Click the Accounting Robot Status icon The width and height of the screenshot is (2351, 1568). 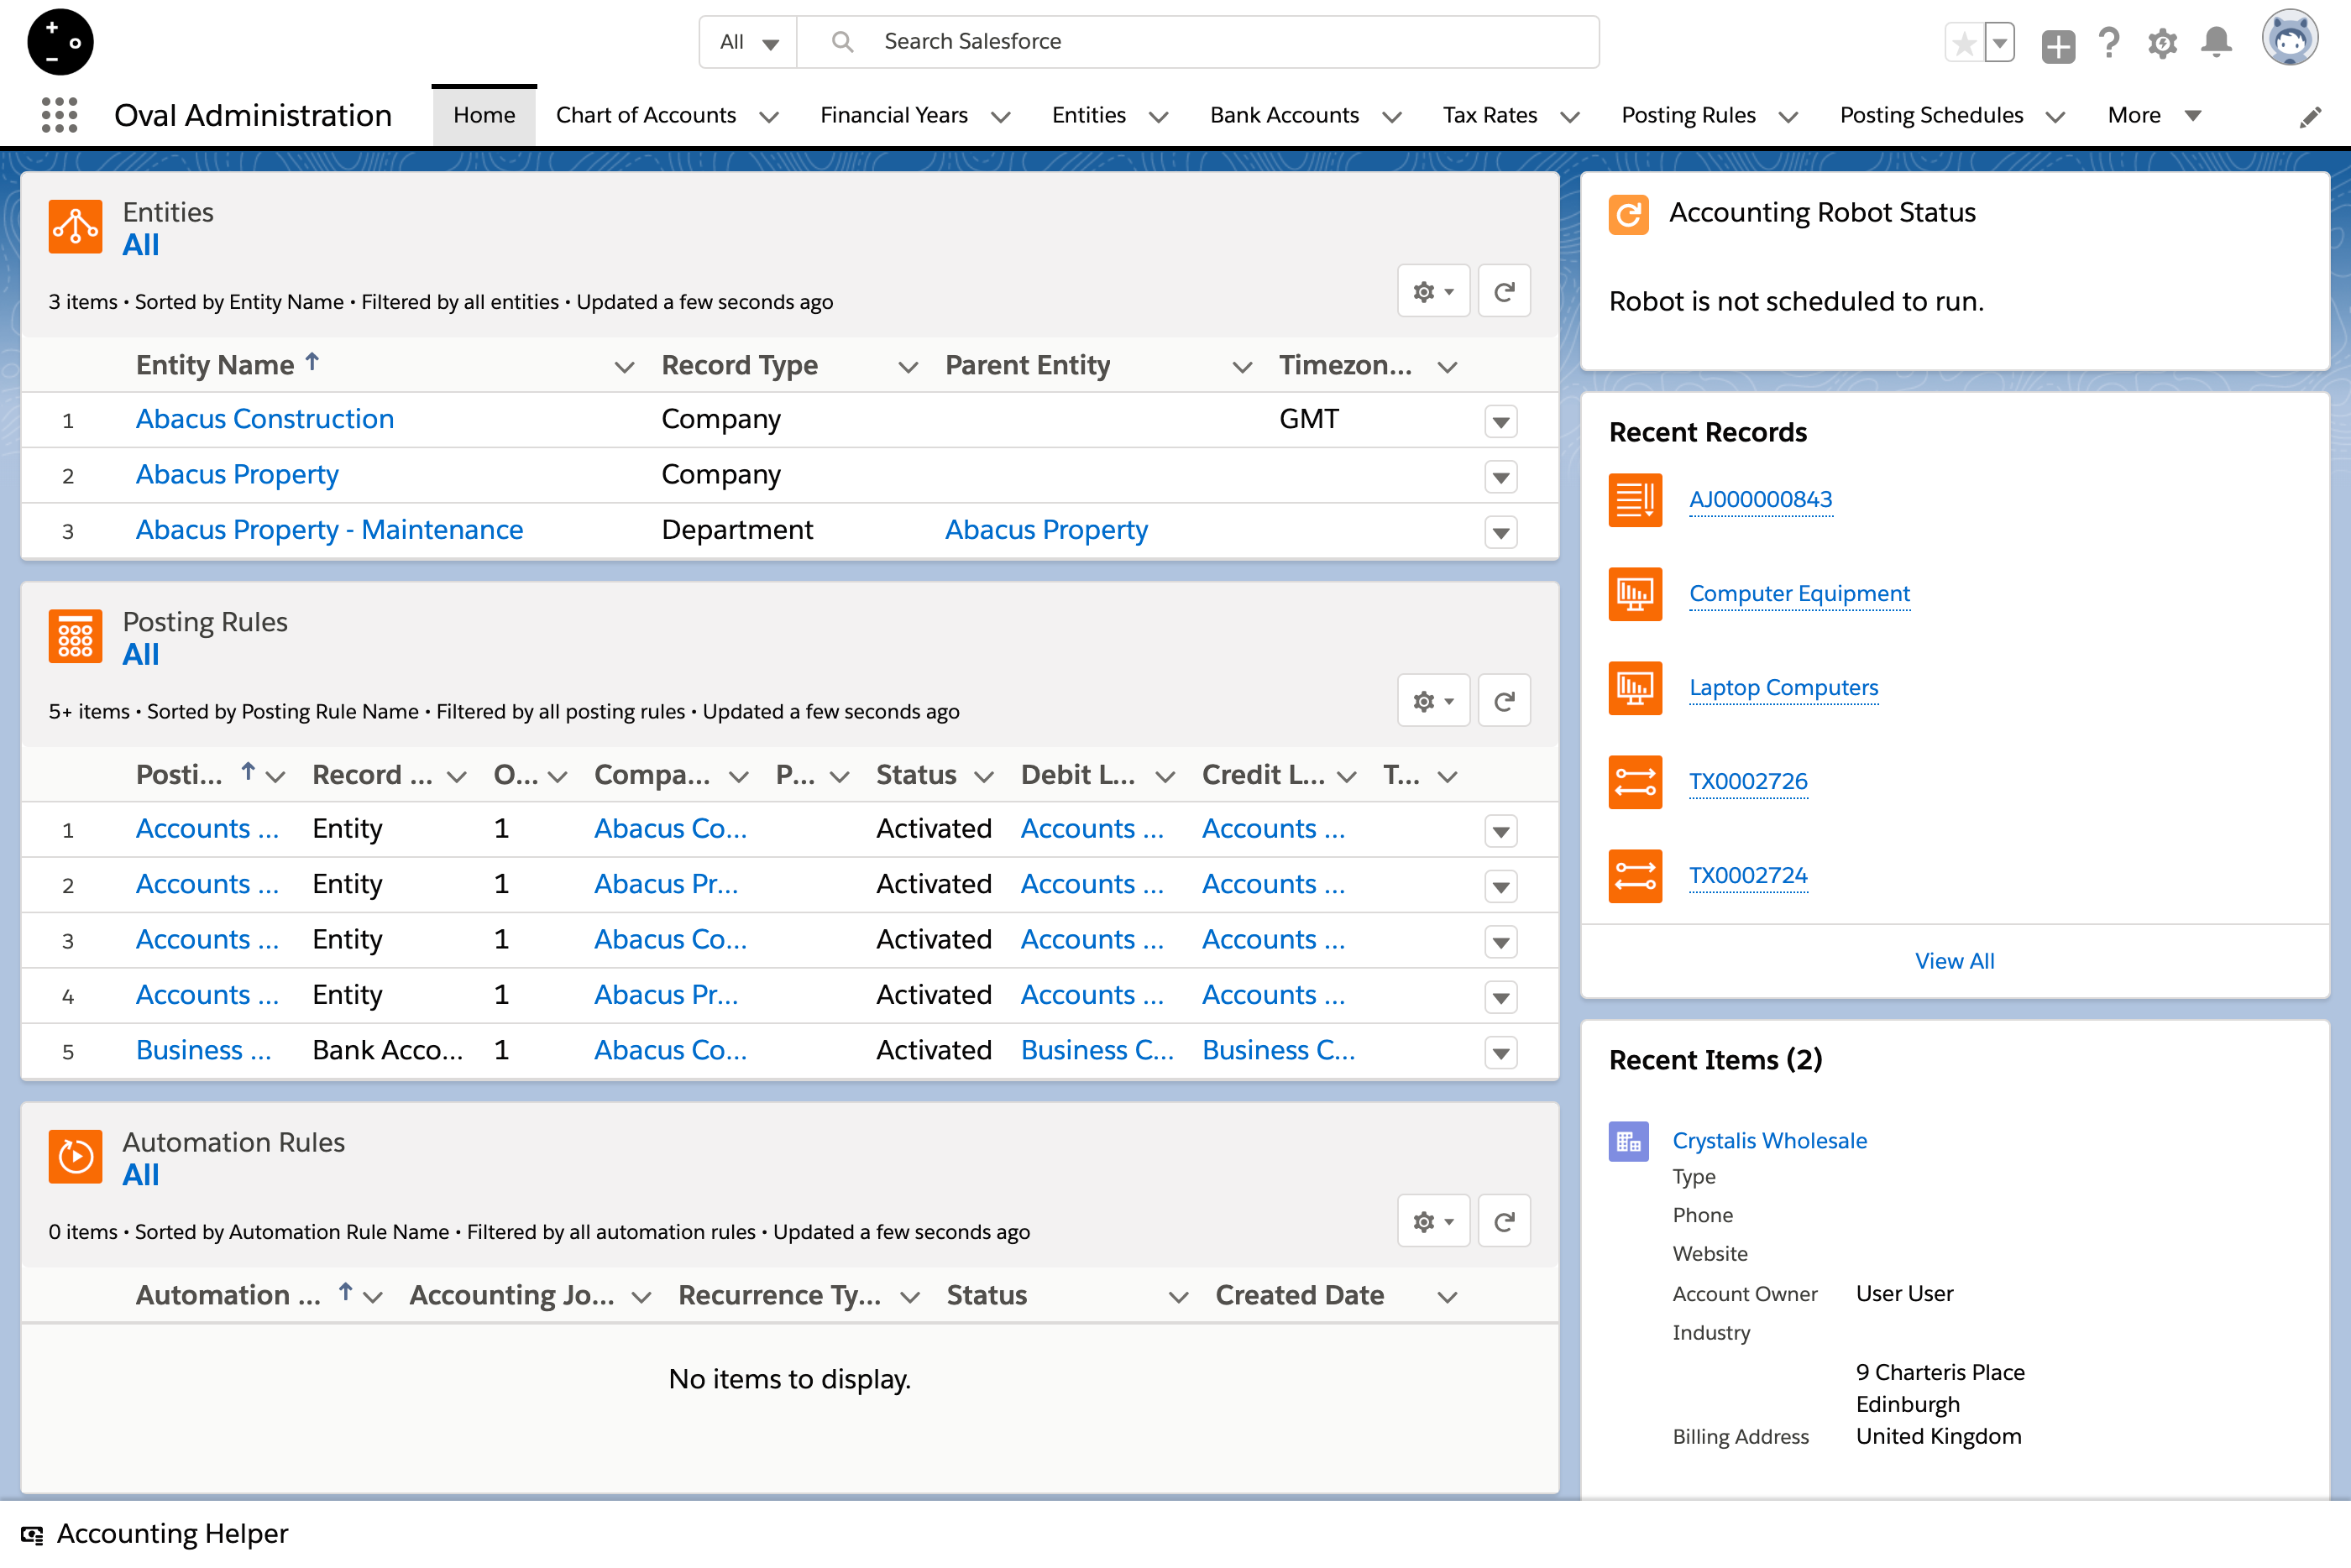coord(1628,213)
